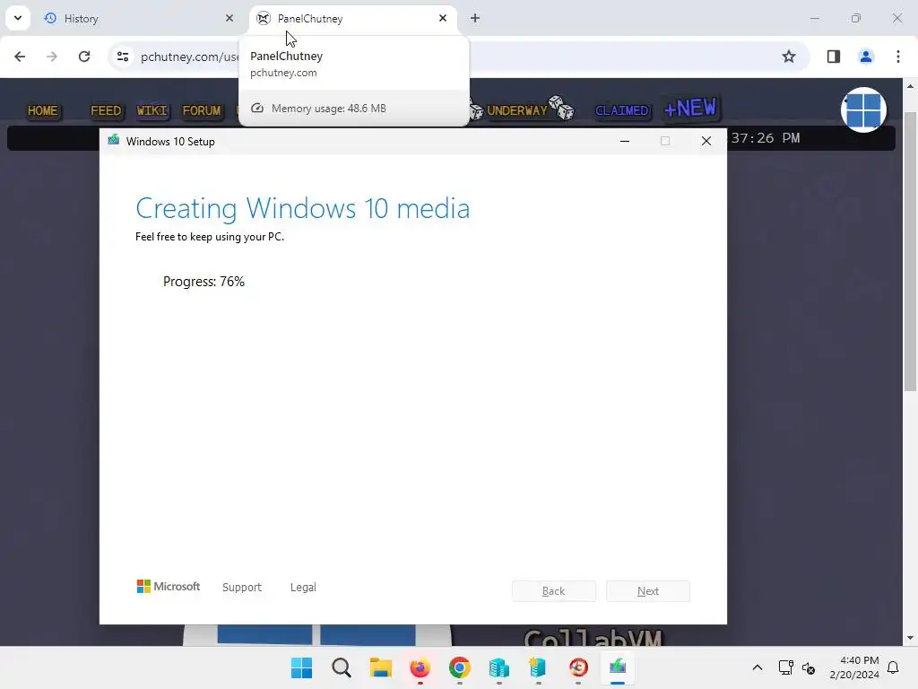Screen dimensions: 918x689
Task: Open the Chrome tab search dropdown arrow
Action: click(x=18, y=18)
